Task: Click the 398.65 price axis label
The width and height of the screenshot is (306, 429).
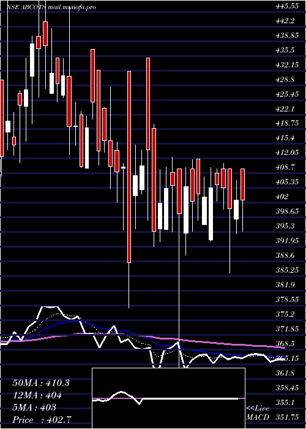Action: point(287,211)
